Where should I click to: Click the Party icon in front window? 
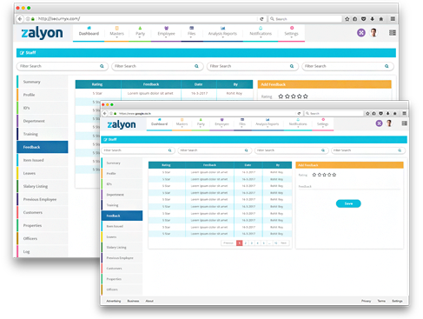click(201, 119)
